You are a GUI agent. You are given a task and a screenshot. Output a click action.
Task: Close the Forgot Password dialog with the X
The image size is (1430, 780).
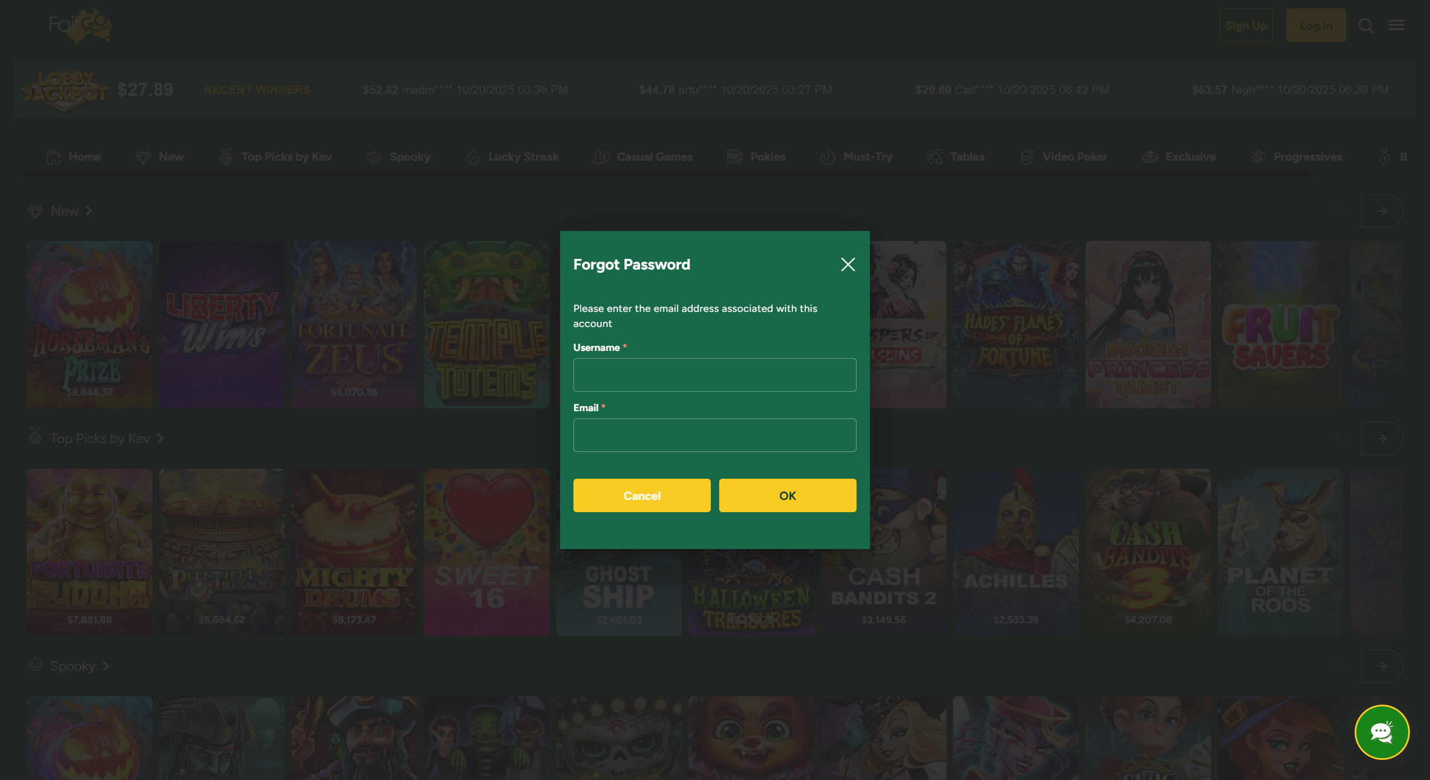[848, 264]
